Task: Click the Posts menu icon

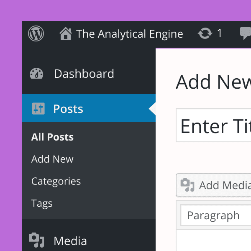Action: coord(38,108)
